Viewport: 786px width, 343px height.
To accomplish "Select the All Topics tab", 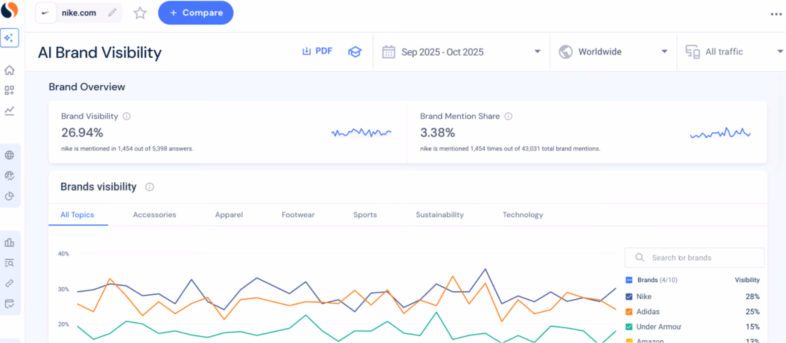I will click(77, 215).
